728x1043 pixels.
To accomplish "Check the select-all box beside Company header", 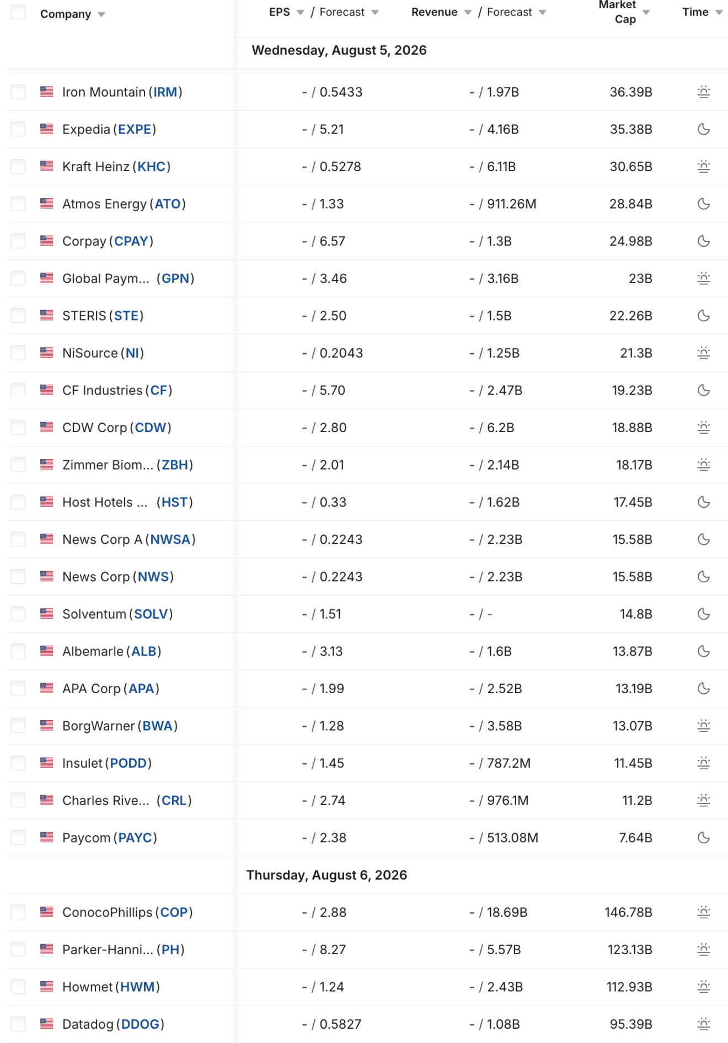I will 18,12.
